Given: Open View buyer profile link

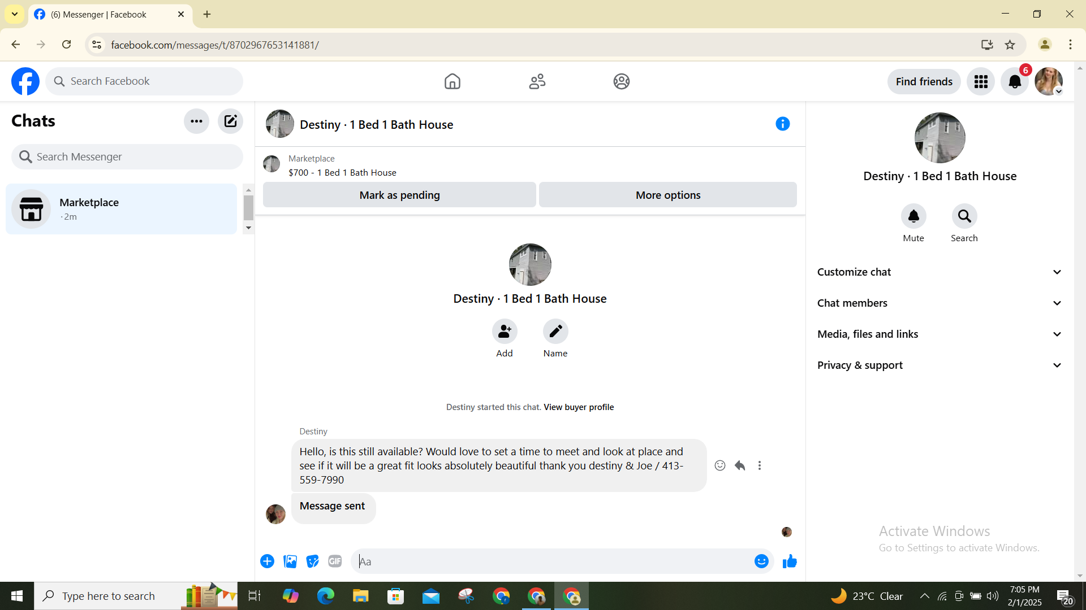Looking at the screenshot, I should (578, 407).
